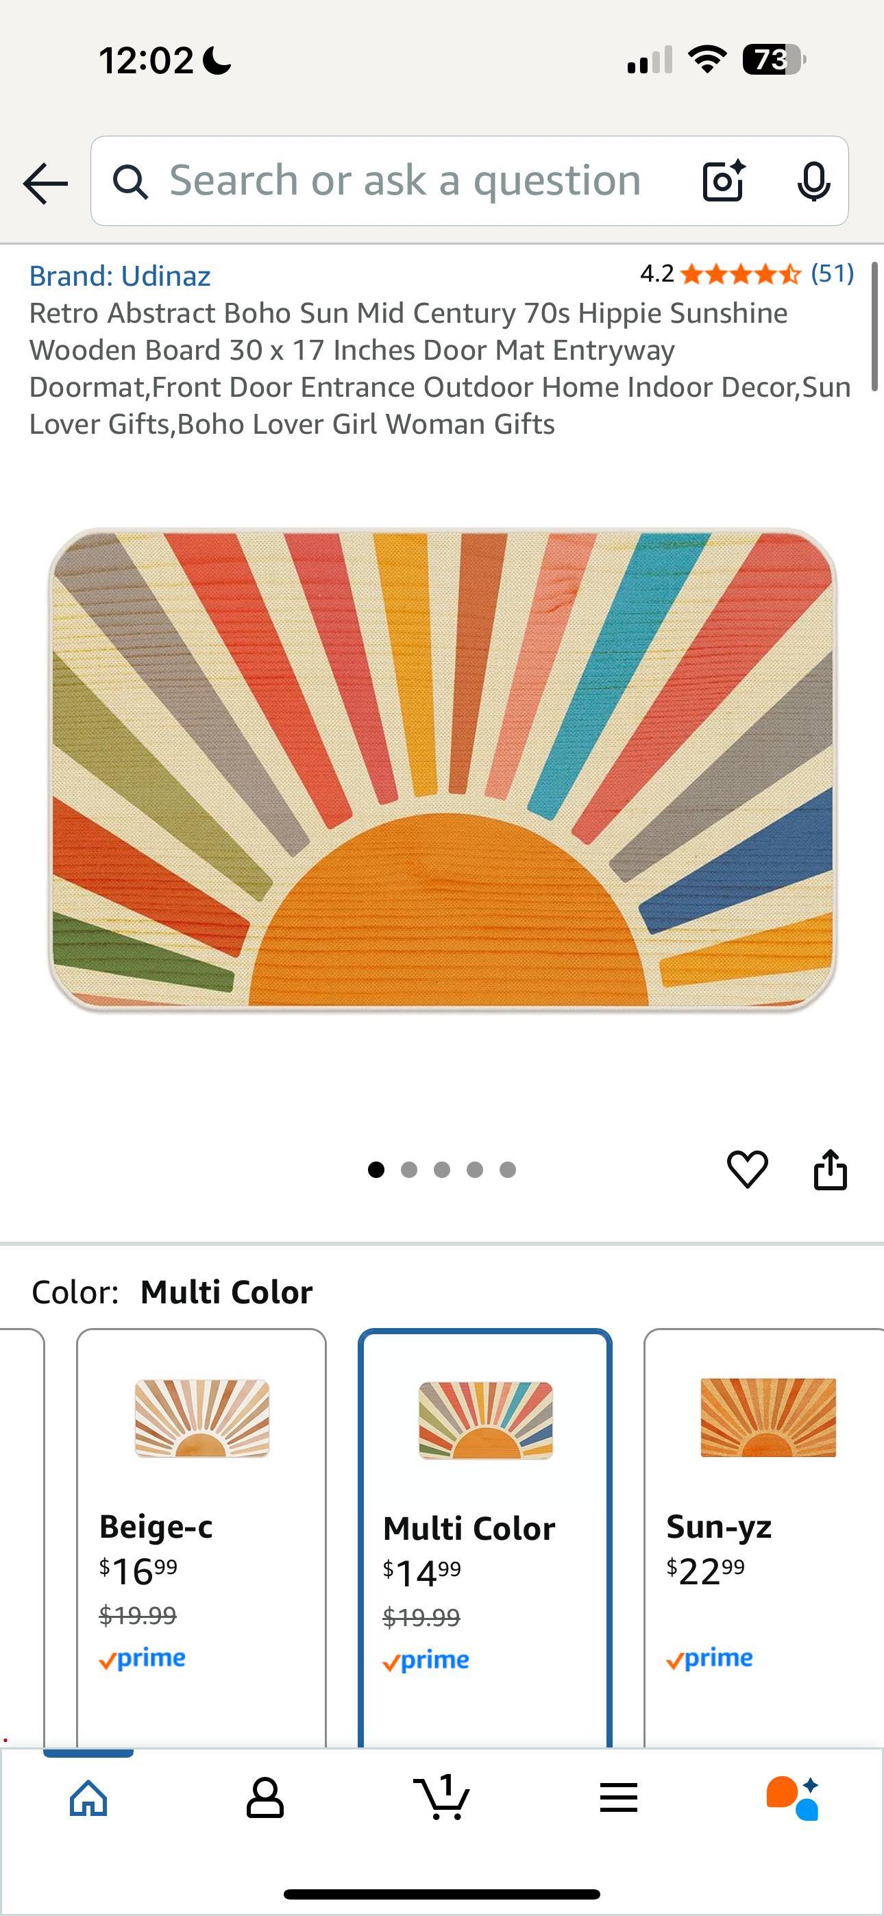This screenshot has width=884, height=1916.
Task: Open the shopping cart icon
Action: (441, 1797)
